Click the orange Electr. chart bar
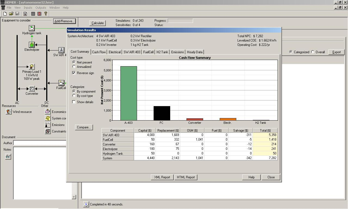Viewport: 348px width, 209px height. [228, 119]
